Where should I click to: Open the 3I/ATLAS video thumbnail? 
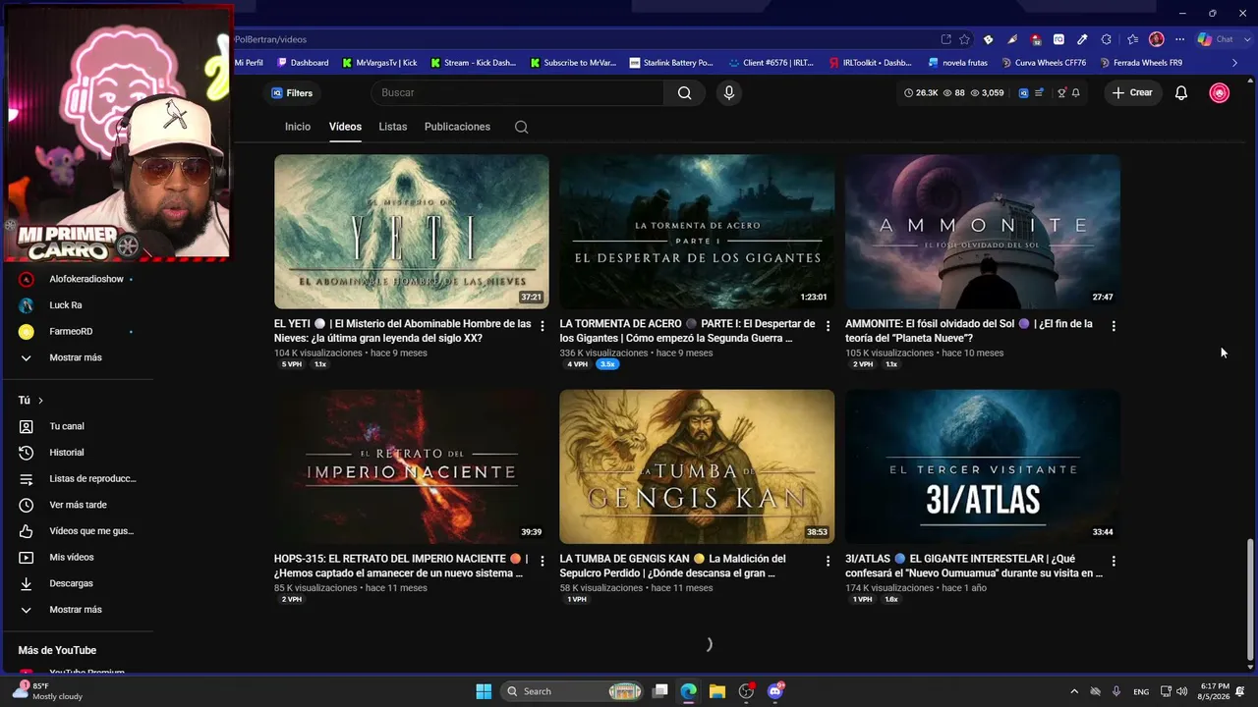(x=983, y=466)
